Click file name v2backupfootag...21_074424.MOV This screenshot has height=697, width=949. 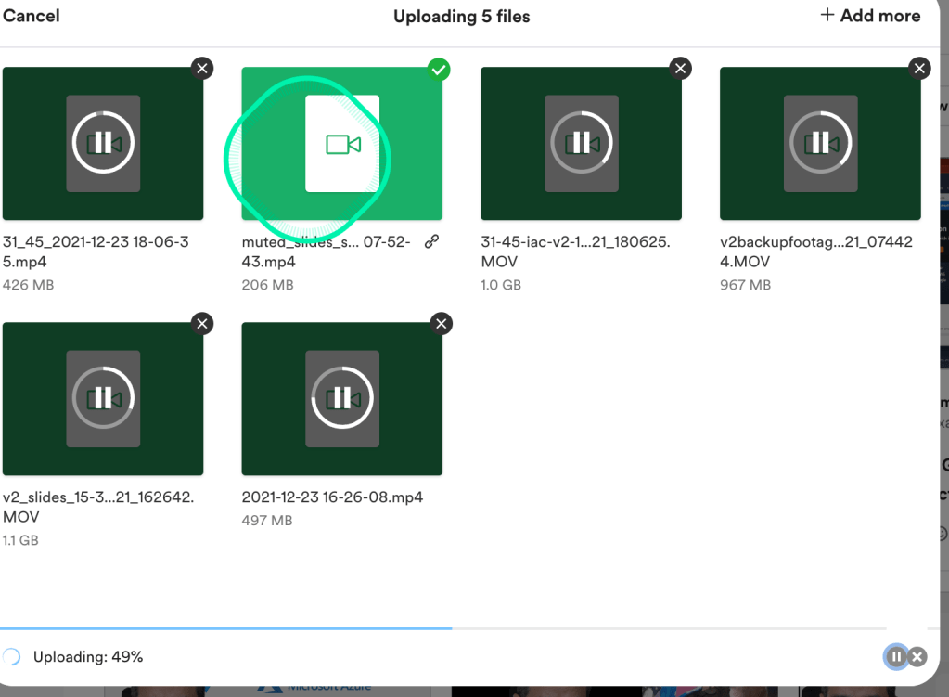click(x=816, y=252)
